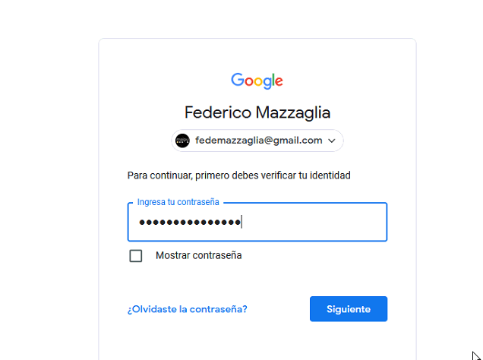
Task: Click the "Para continuar" verification message
Action: 238,175
